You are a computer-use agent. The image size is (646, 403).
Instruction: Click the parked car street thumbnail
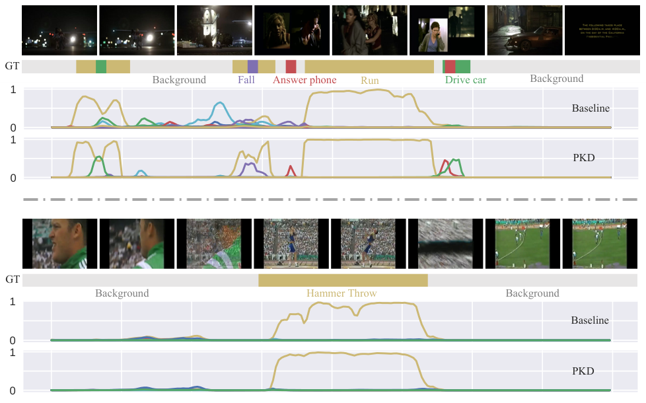[524, 30]
